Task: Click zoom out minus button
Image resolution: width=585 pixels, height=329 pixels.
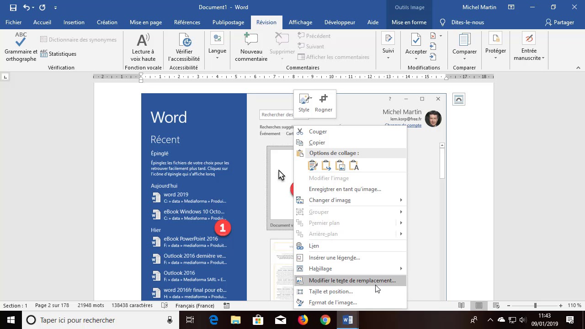Action: coord(509,306)
